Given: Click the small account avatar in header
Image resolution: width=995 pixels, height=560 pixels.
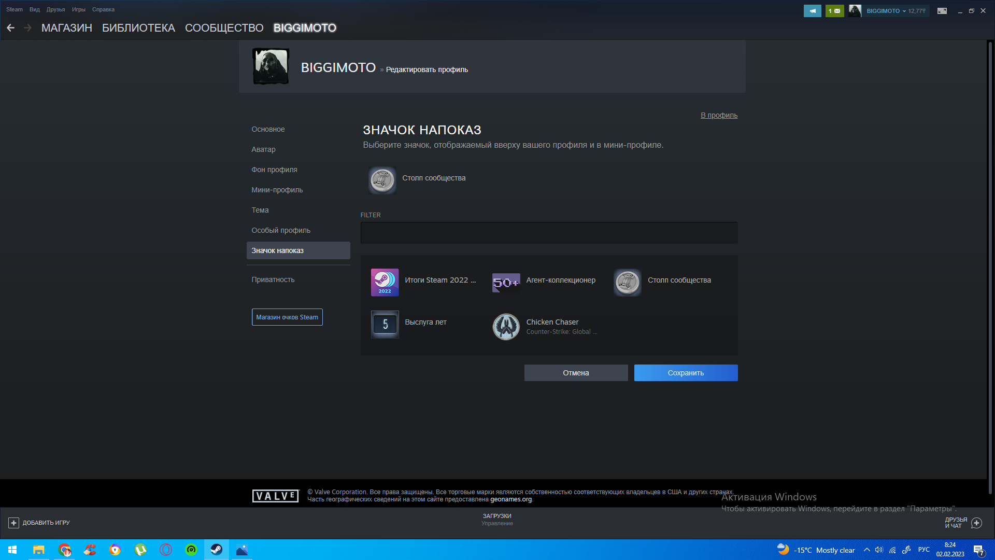Looking at the screenshot, I should (855, 11).
